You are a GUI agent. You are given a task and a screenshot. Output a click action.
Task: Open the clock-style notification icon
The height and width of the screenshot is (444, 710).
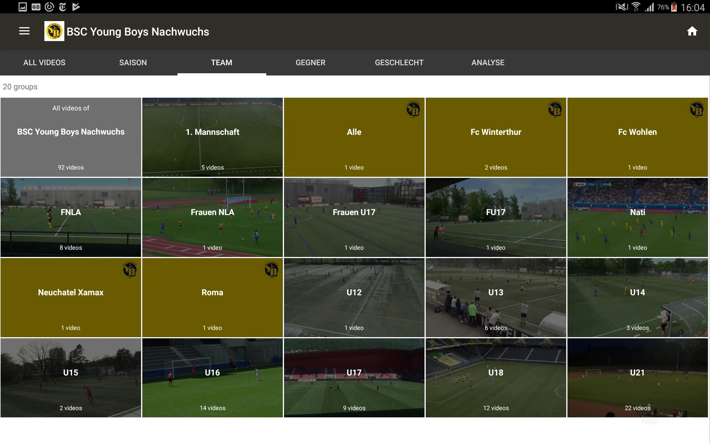point(49,7)
